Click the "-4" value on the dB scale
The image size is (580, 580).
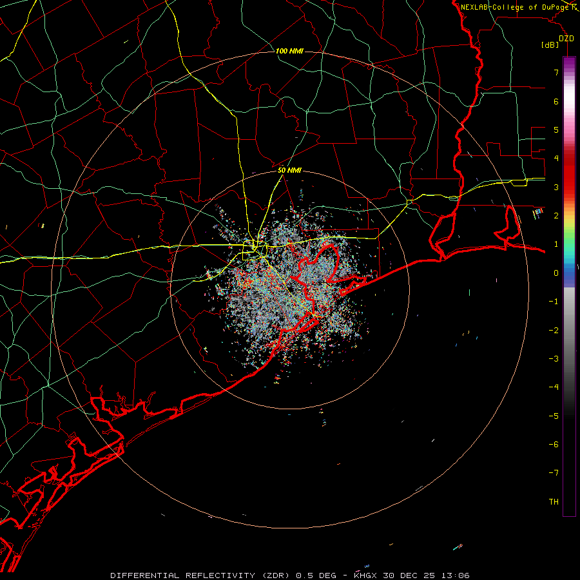pos(554,387)
